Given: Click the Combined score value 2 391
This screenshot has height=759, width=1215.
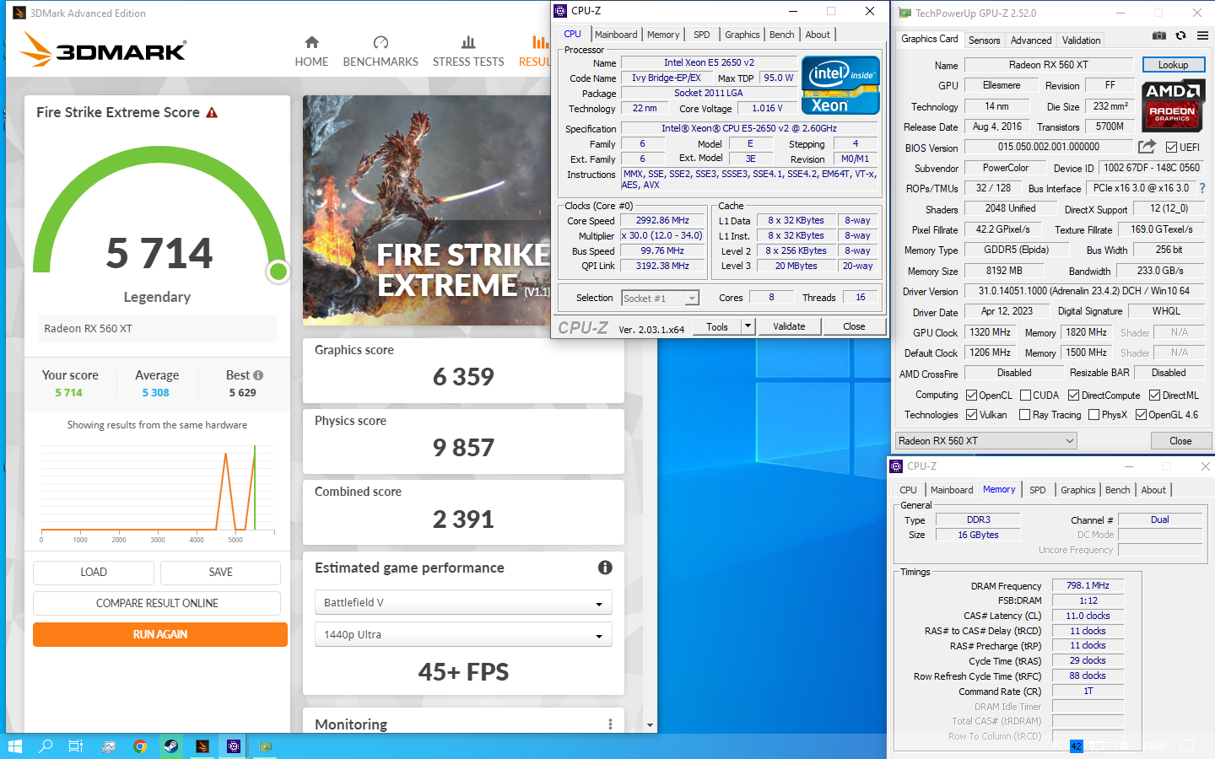Looking at the screenshot, I should point(463,519).
